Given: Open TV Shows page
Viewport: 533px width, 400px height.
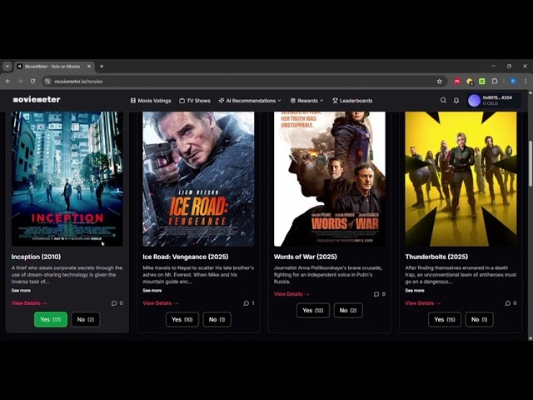Looking at the screenshot, I should [195, 101].
